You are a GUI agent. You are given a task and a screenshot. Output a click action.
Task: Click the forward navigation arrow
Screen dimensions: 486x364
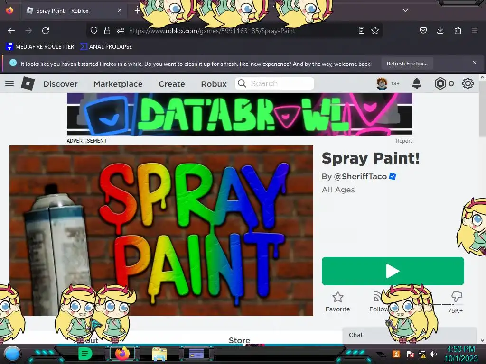[x=28, y=31]
